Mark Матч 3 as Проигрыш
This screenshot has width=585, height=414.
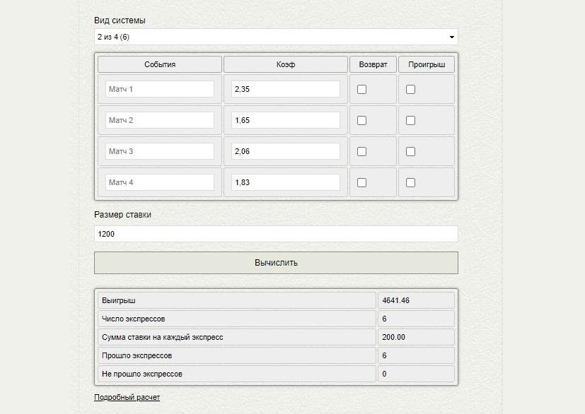[x=410, y=152]
